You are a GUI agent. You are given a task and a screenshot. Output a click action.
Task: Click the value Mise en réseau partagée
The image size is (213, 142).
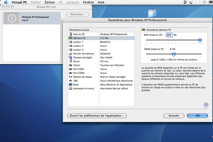point(113,77)
